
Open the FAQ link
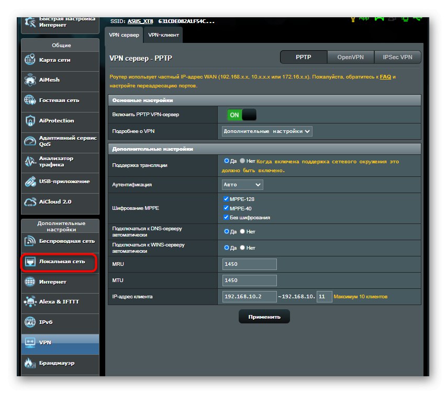385,77
